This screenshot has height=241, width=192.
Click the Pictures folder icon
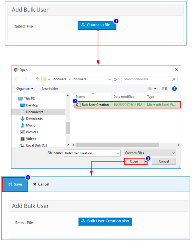pos(23,132)
